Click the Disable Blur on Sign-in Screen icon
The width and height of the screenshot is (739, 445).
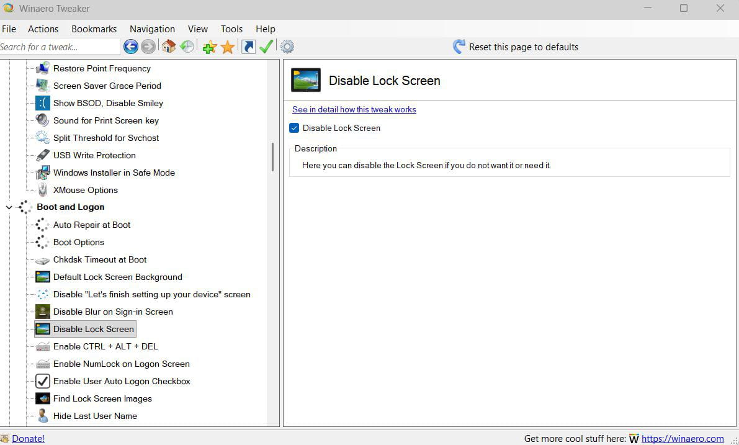(x=42, y=312)
